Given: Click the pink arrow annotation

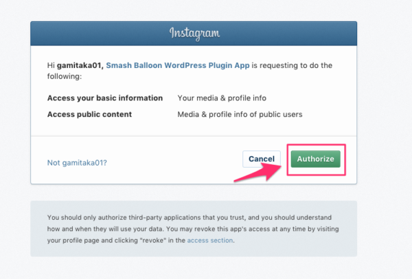Looking at the screenshot, I should point(257,172).
